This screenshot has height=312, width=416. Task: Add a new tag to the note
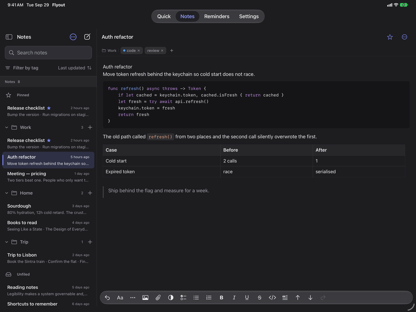(172, 51)
